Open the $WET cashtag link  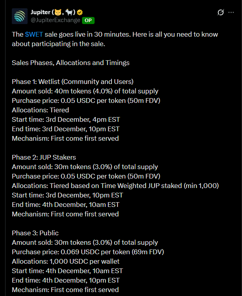34,34
